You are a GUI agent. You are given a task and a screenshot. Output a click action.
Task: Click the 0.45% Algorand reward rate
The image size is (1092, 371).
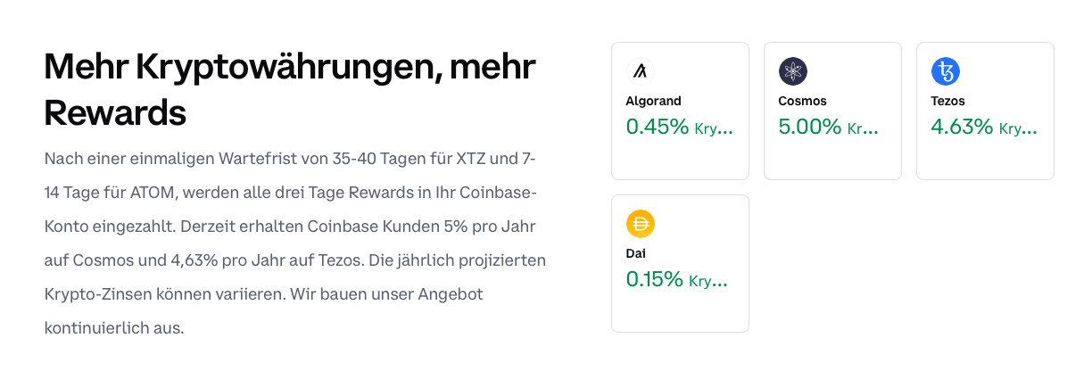[658, 128]
